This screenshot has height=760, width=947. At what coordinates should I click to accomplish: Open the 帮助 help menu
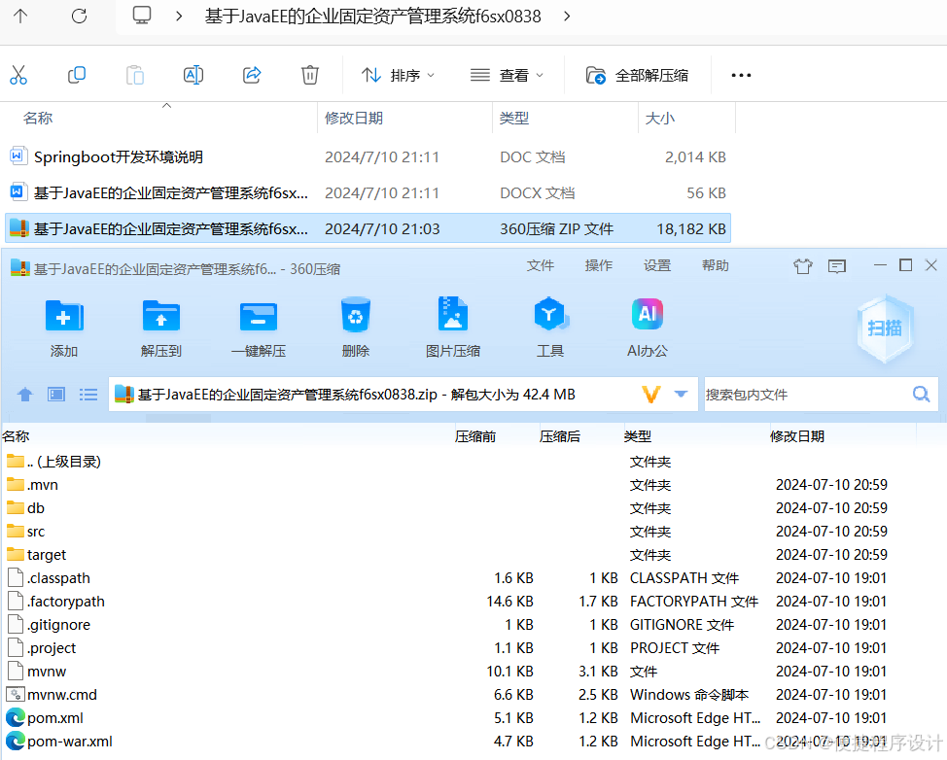[x=715, y=264]
